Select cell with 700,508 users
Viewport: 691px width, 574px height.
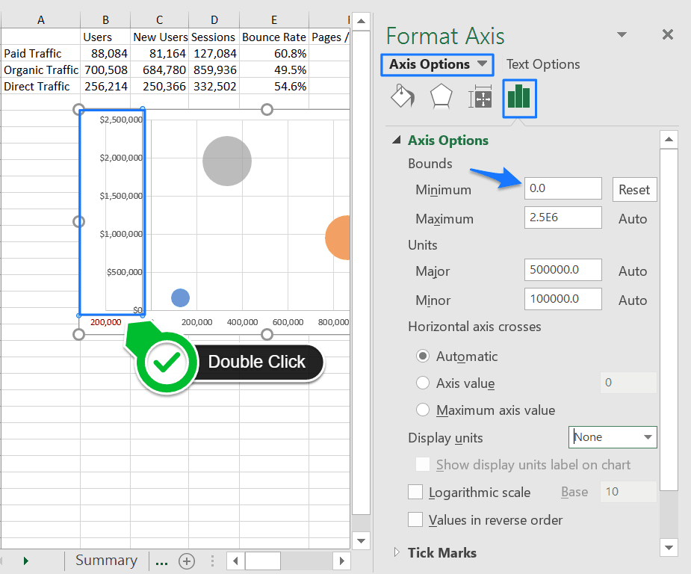click(105, 70)
